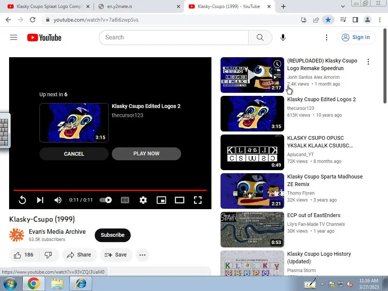Open thecursor123 channel in sidebar
Image resolution: width=388 pixels, height=291 pixels.
click(x=300, y=108)
